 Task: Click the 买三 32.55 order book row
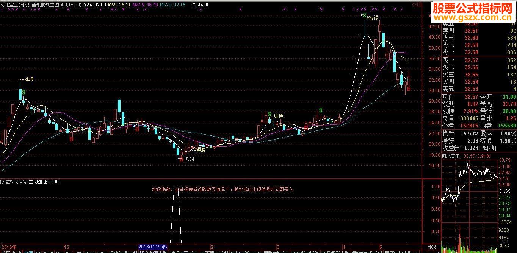(x=479, y=75)
